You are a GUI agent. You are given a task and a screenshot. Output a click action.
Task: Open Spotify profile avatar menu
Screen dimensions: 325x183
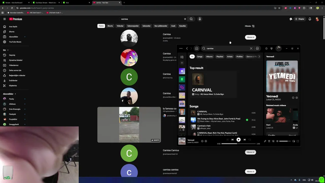point(279,48)
